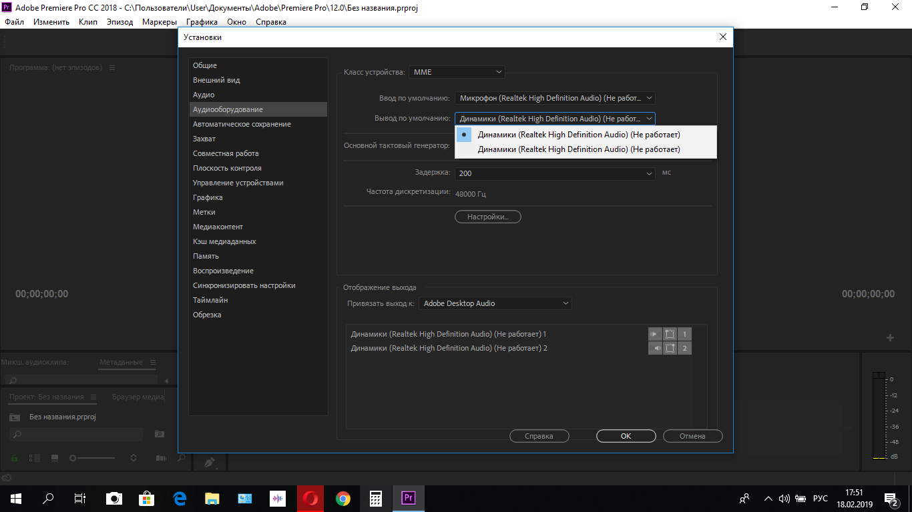
Task: Select first Динамики option with bullet
Action: [x=586, y=135]
